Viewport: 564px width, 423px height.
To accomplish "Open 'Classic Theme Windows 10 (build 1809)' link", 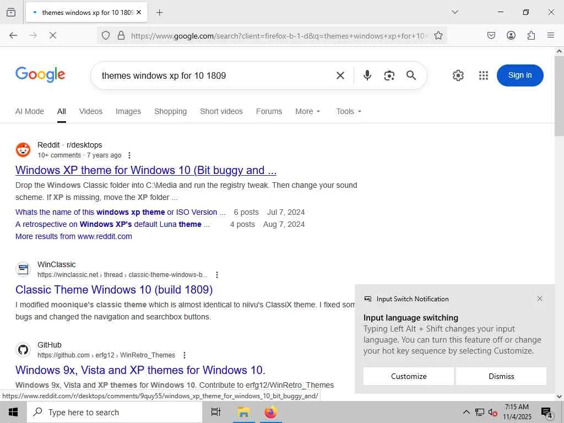I will pyautogui.click(x=114, y=290).
